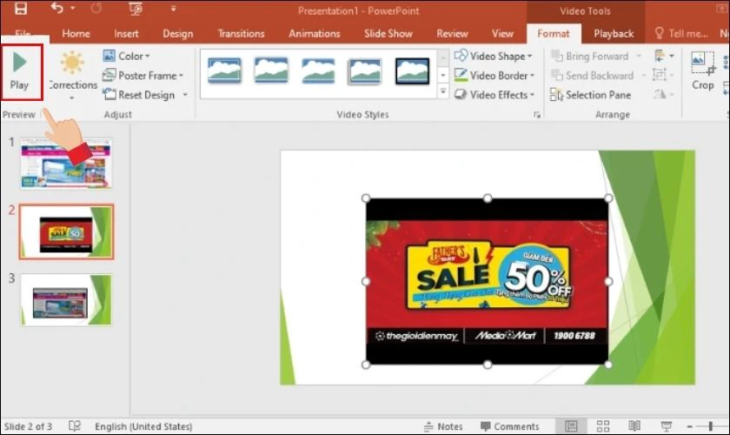Screen dimensions: 730x435
Task: Click Reset Design button
Action: coord(139,95)
